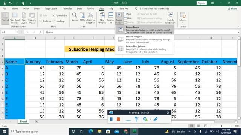Switch to Page Layout view
This screenshot has height=135, width=241.
(24, 18)
